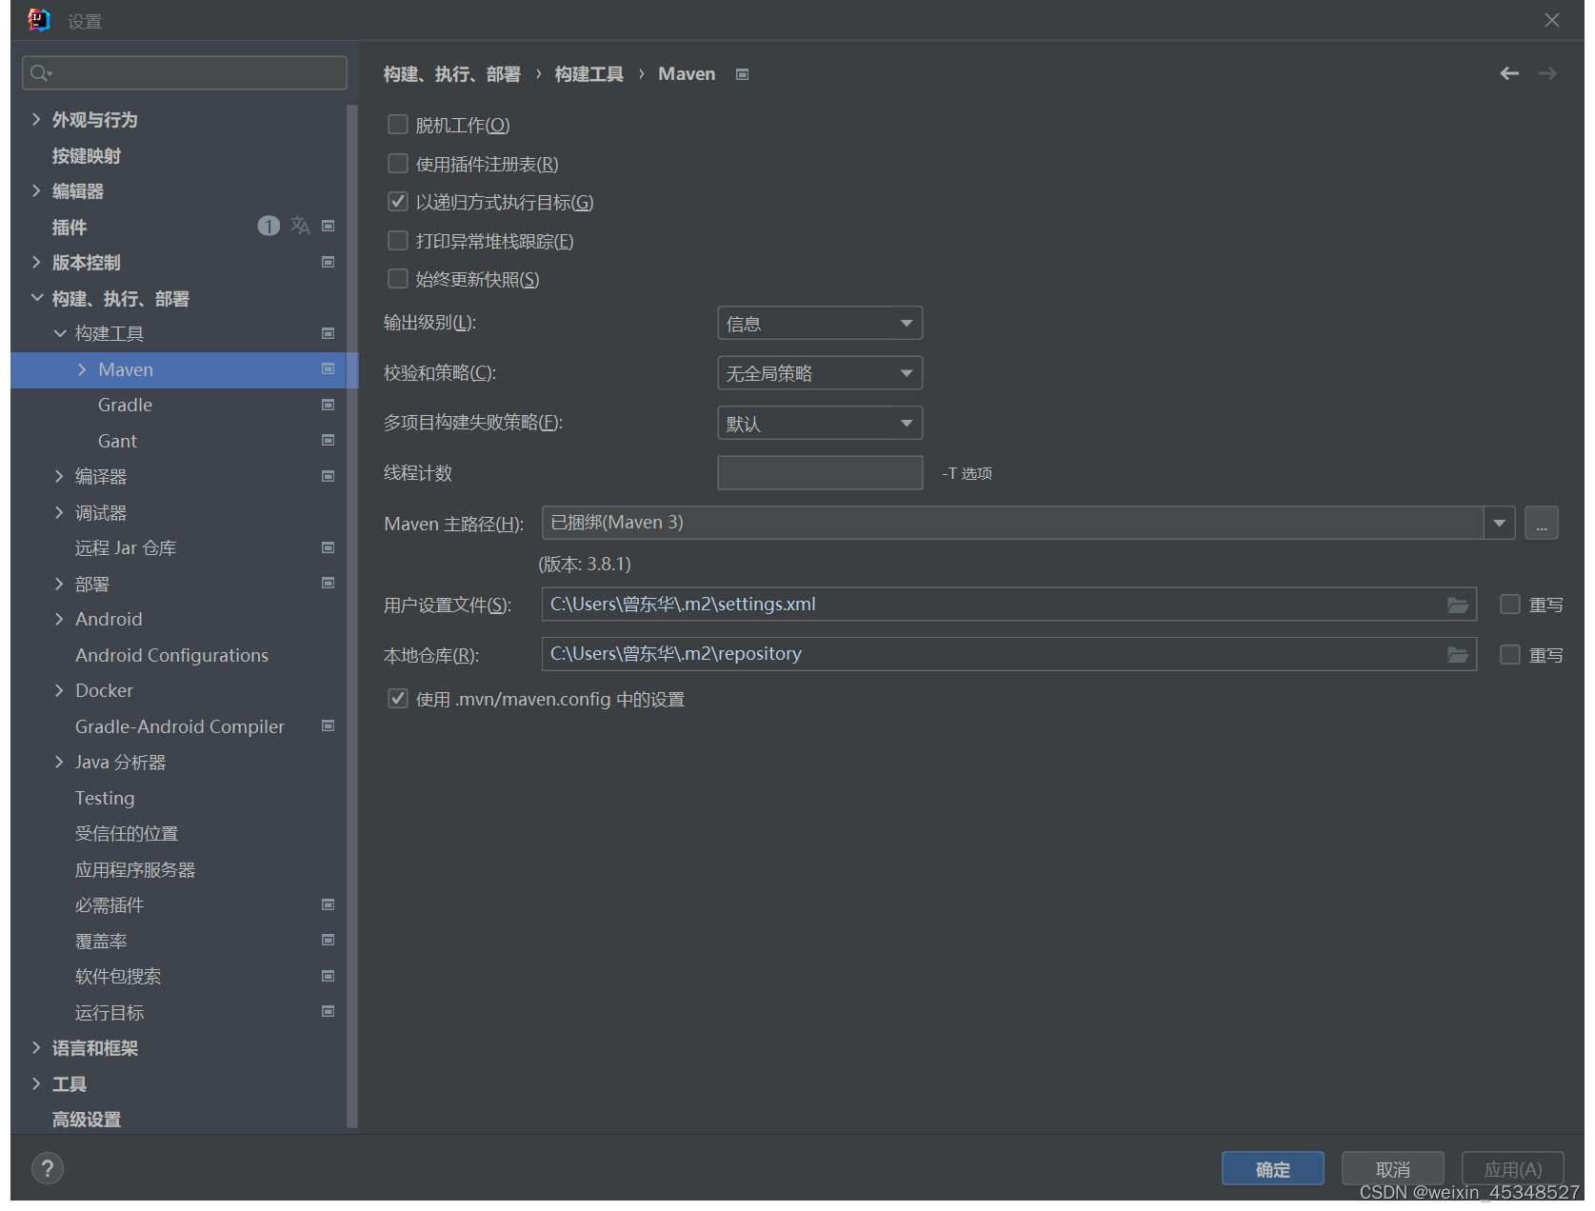Click the ... browse button for Maven home

point(1541,523)
